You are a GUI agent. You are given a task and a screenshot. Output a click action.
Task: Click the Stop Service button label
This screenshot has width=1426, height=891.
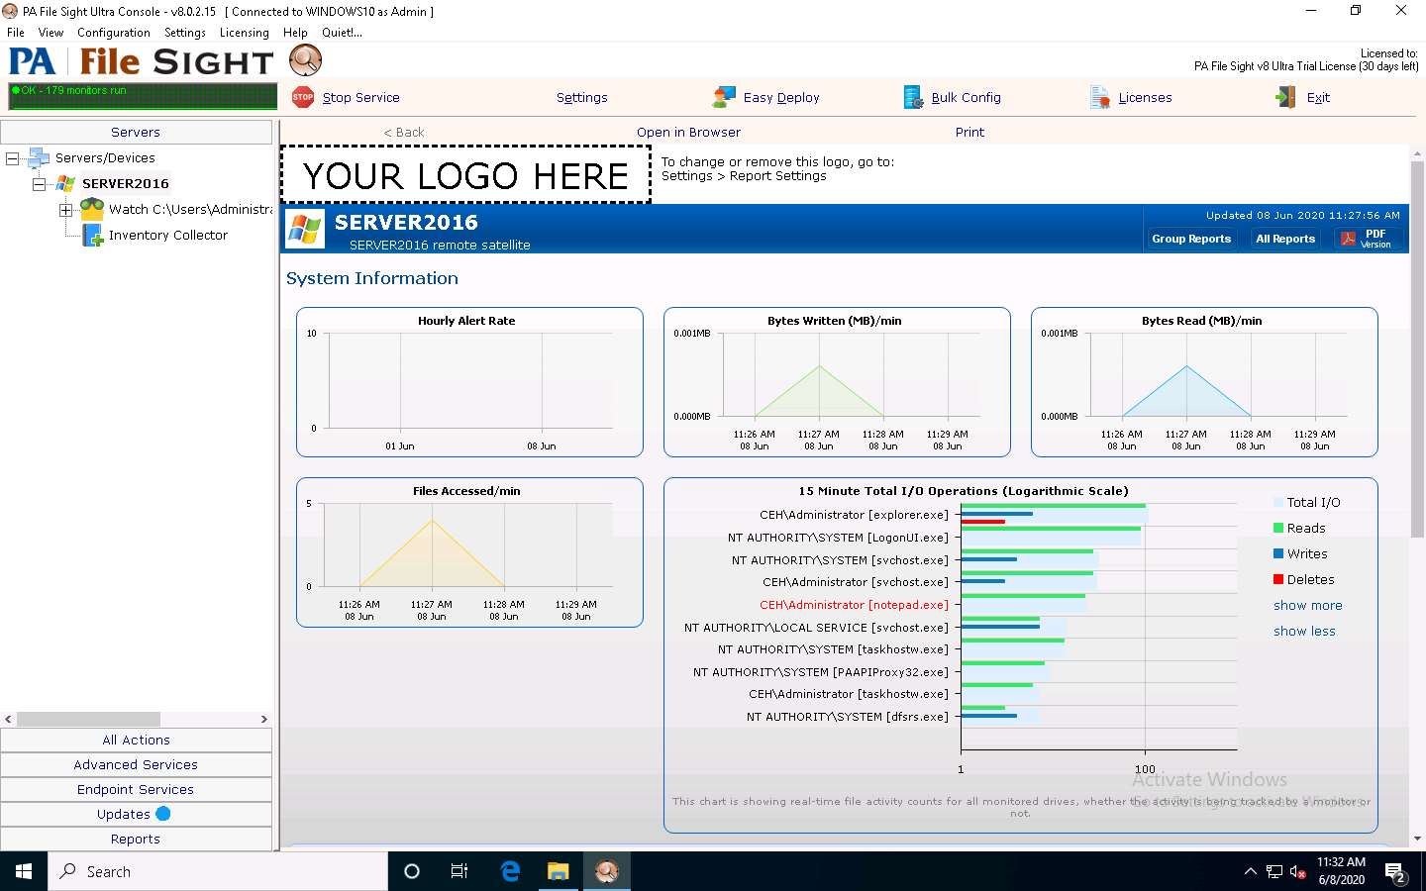point(360,97)
